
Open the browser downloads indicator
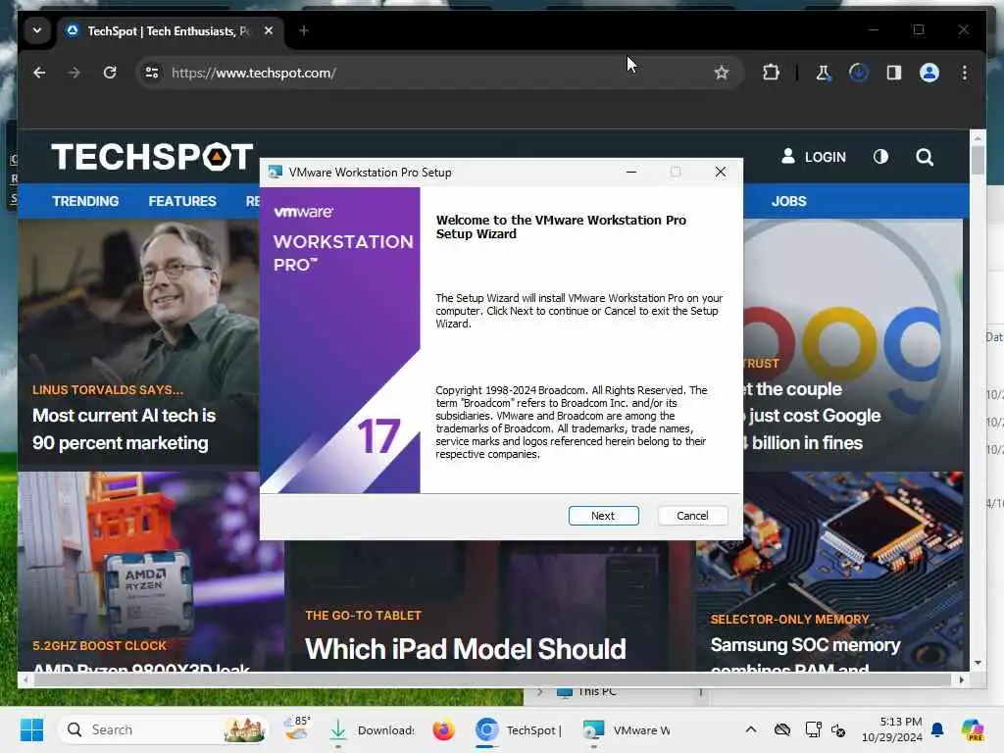[858, 73]
